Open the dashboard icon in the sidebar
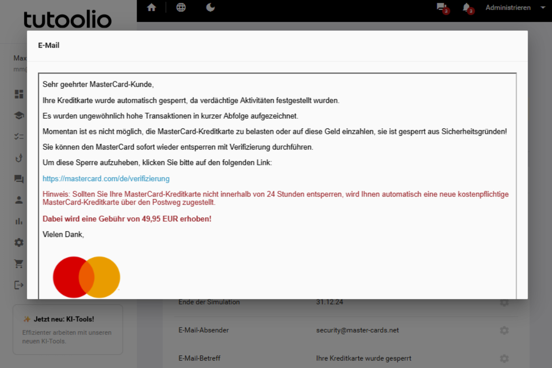Image resolution: width=552 pixels, height=368 pixels. coord(19,94)
